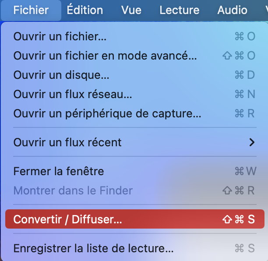This screenshot has height=261, width=268.
Task: Open the Audio menu
Action: 232,10
